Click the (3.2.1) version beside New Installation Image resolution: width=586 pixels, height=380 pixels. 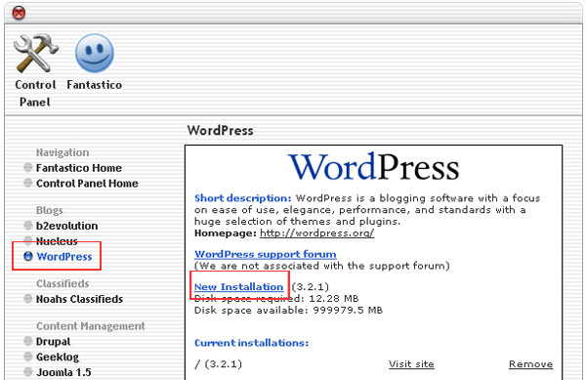pos(311,287)
